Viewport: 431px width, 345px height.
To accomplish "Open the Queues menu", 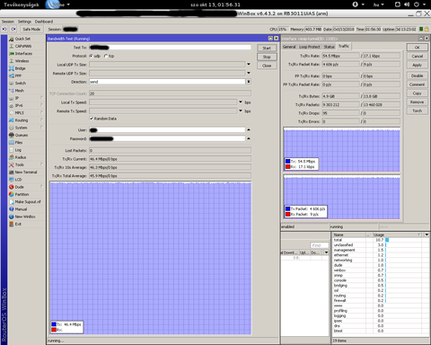I will (22, 135).
